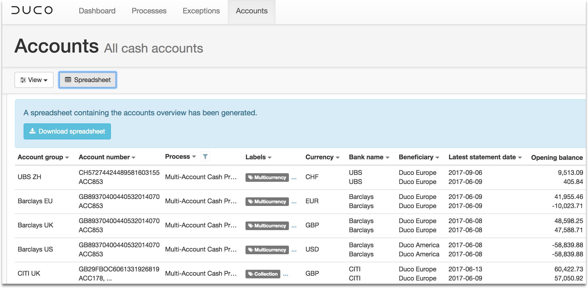Show more labels ellipsis in Barclays EU row

point(294,202)
